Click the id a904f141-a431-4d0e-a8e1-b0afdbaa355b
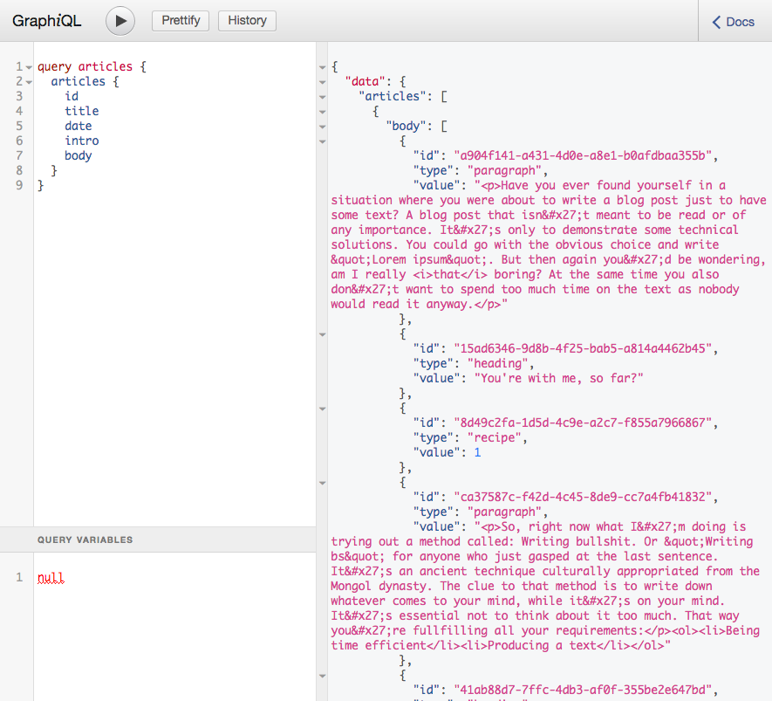Image resolution: width=772 pixels, height=701 pixels. 583,155
